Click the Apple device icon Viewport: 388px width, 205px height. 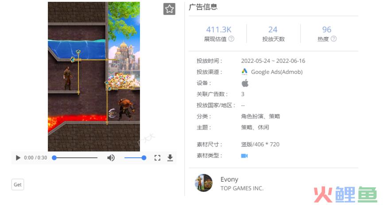(245, 83)
